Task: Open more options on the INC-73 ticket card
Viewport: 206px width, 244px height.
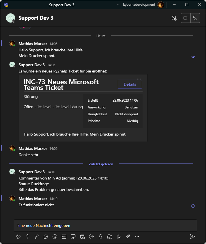Action: click(x=139, y=79)
